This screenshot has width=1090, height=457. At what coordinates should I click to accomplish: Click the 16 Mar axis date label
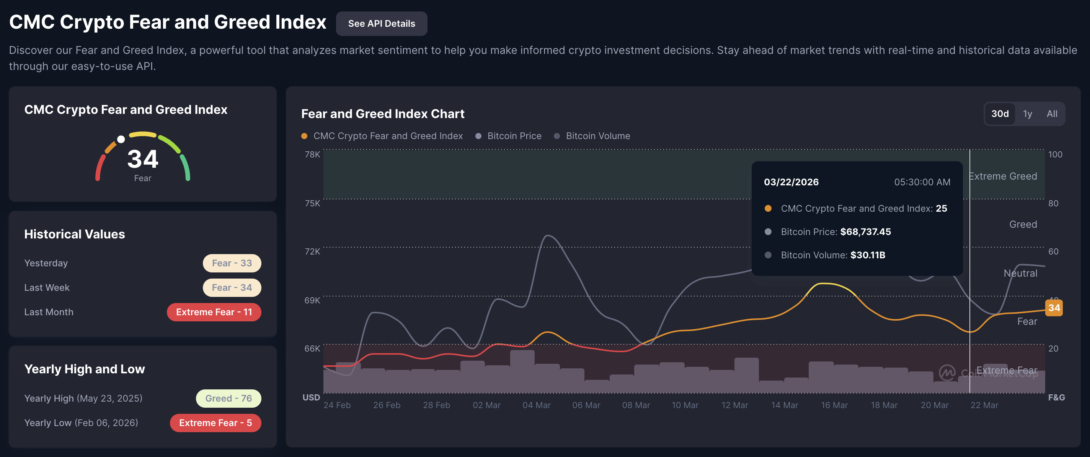[834, 405]
